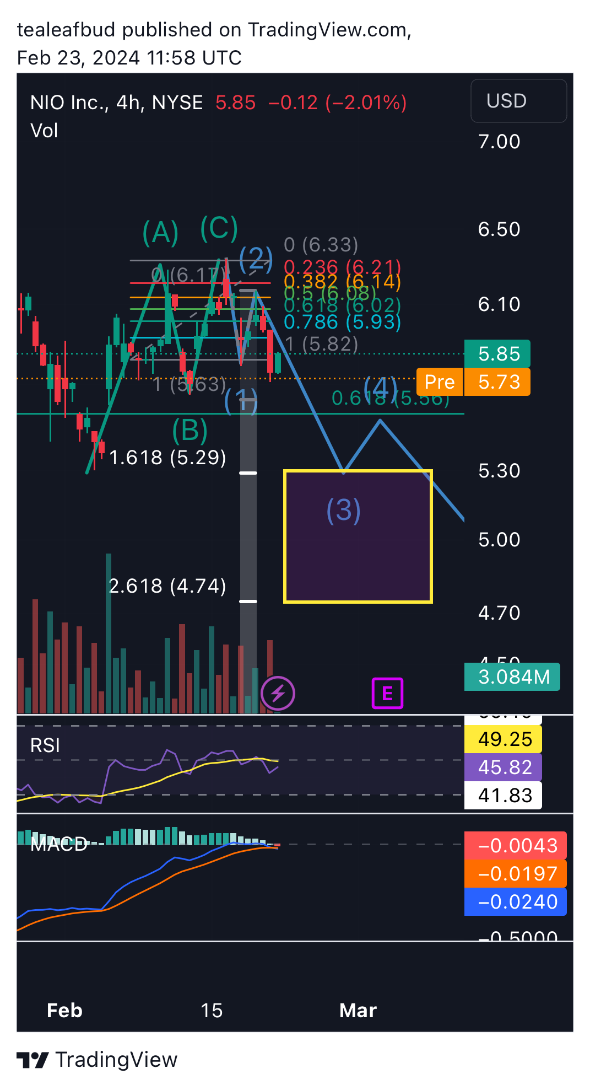Viewport: 590px width, 1090px height.
Task: Click the 6.50 price axis label
Action: [499, 229]
